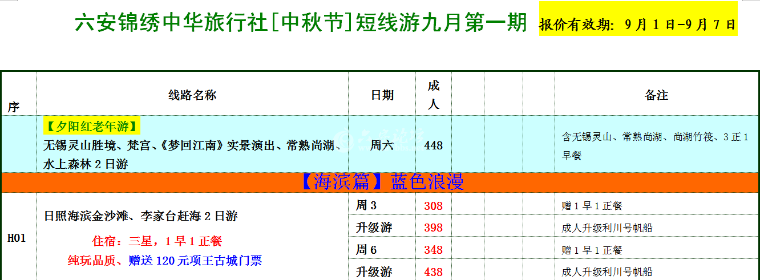Click the yellow 【夕阳红老年游】 label
Image resolution: width=760 pixels, height=280 pixels.
click(x=91, y=127)
